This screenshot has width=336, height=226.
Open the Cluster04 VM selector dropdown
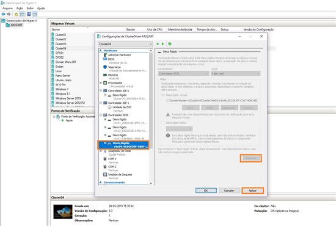coord(126,44)
